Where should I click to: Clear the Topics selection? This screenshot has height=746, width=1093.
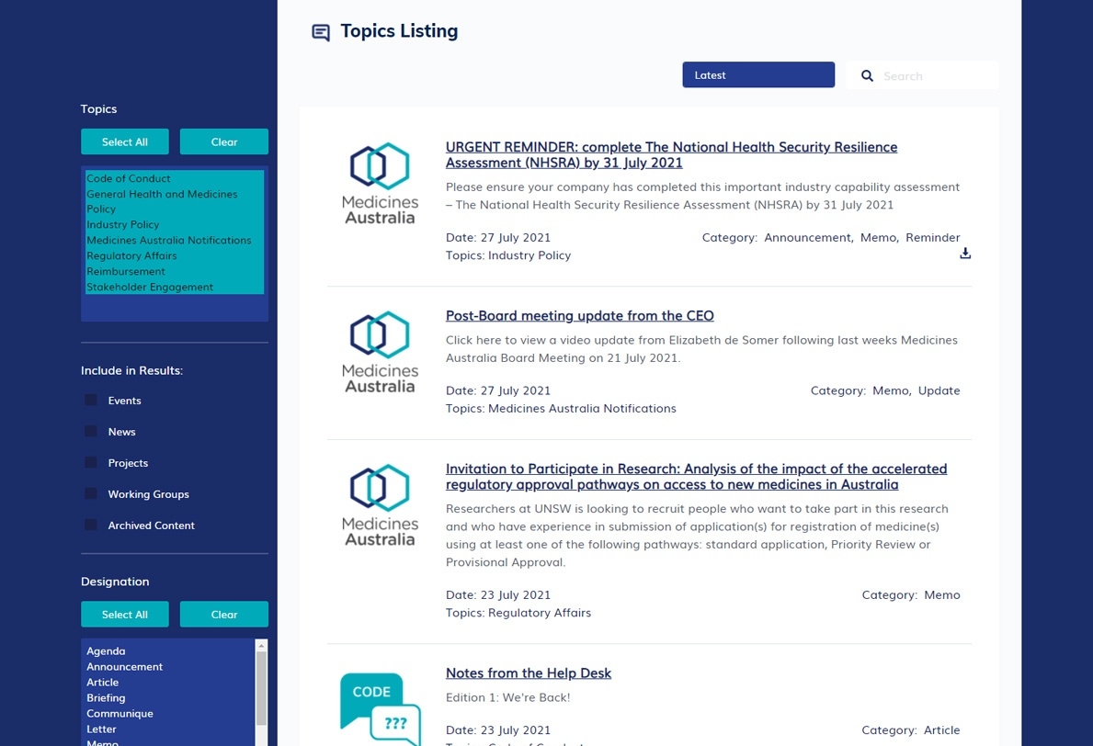pos(223,141)
